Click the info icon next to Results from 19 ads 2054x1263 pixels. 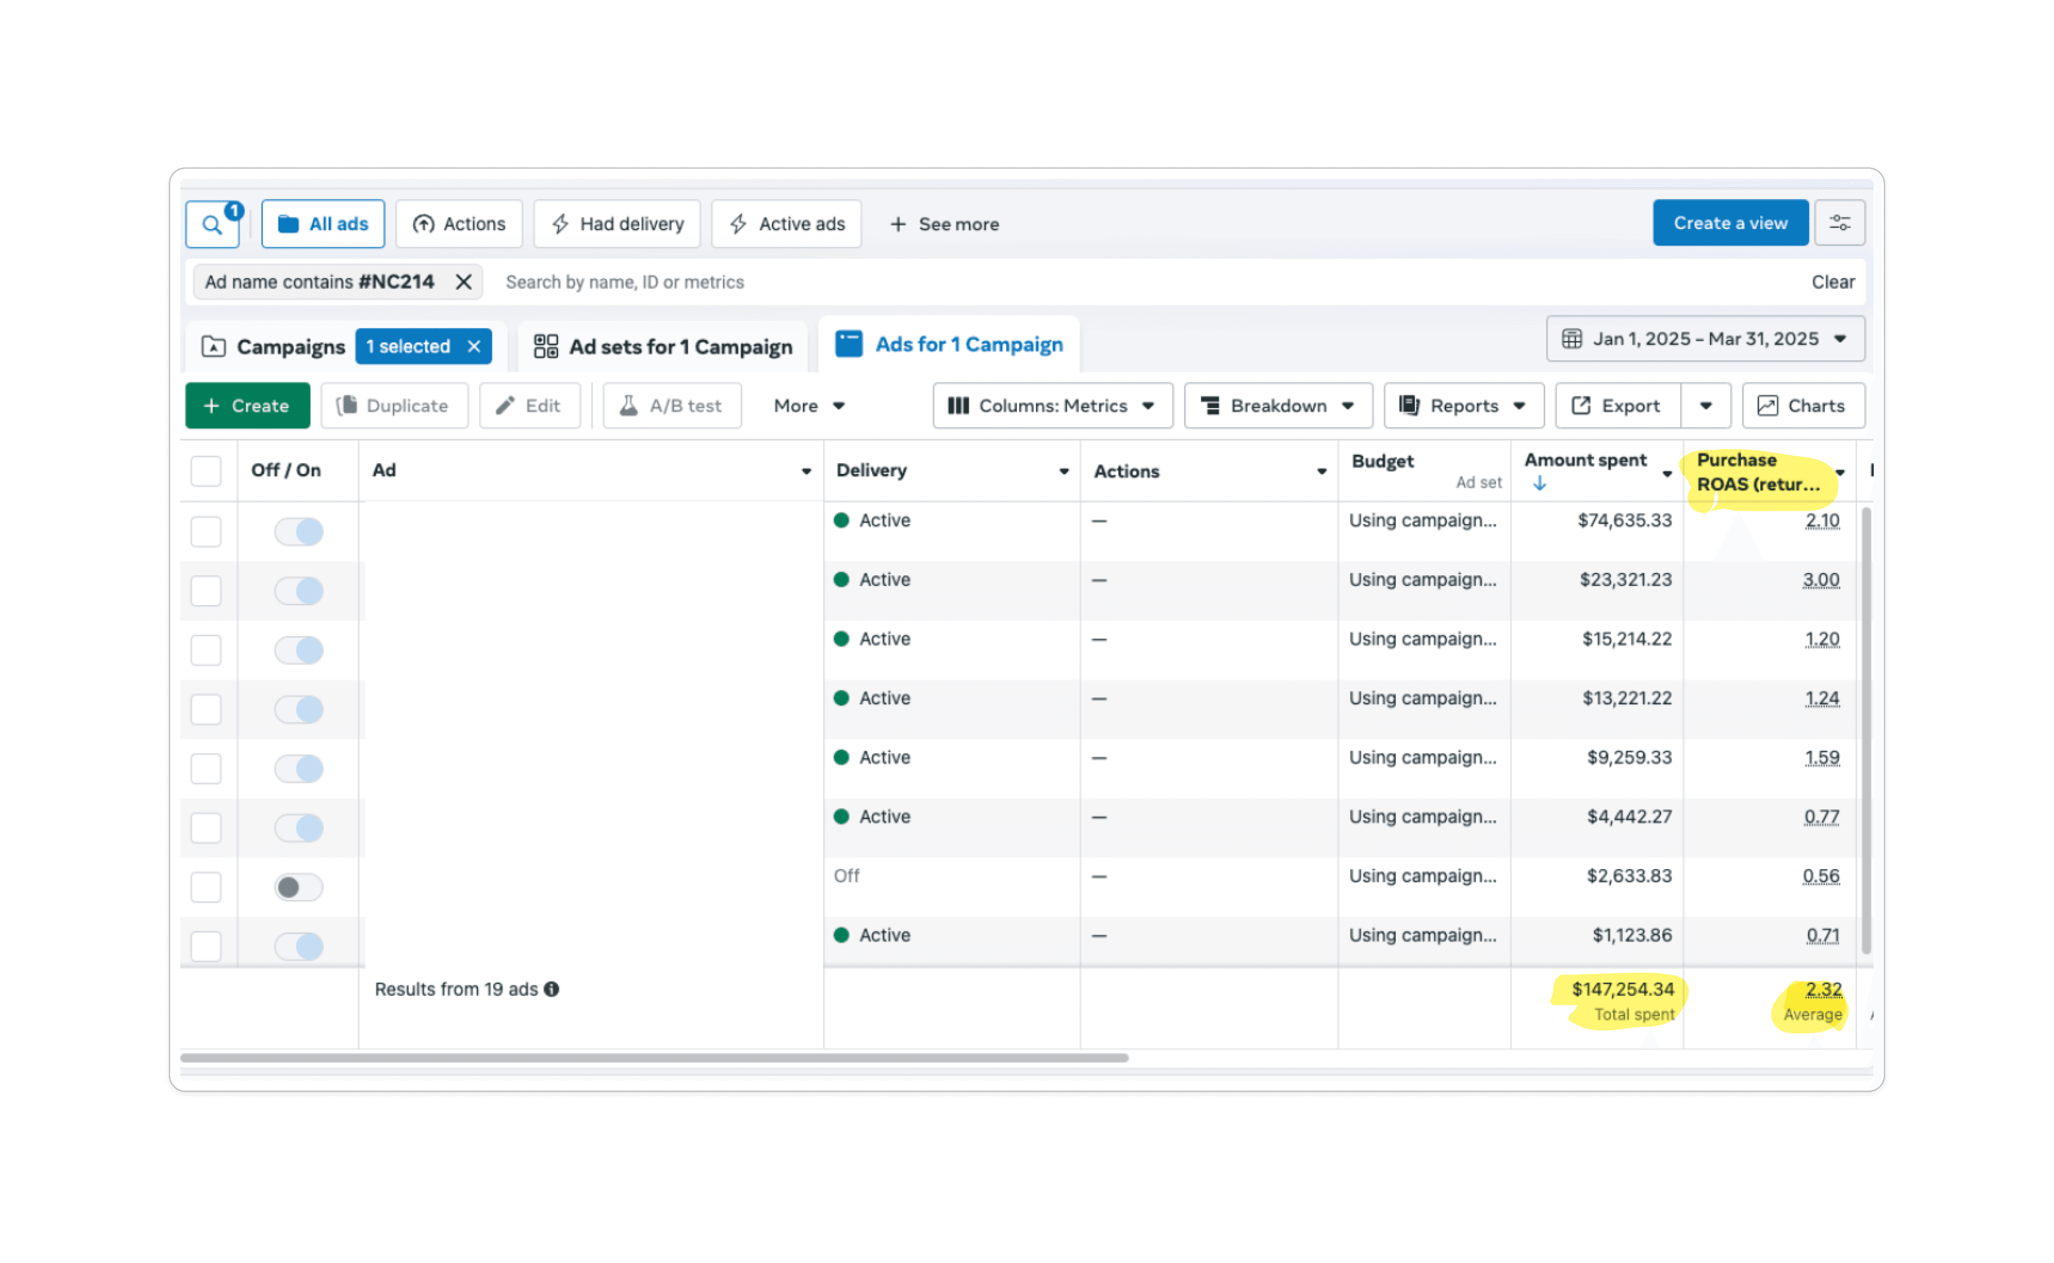pyautogui.click(x=552, y=989)
